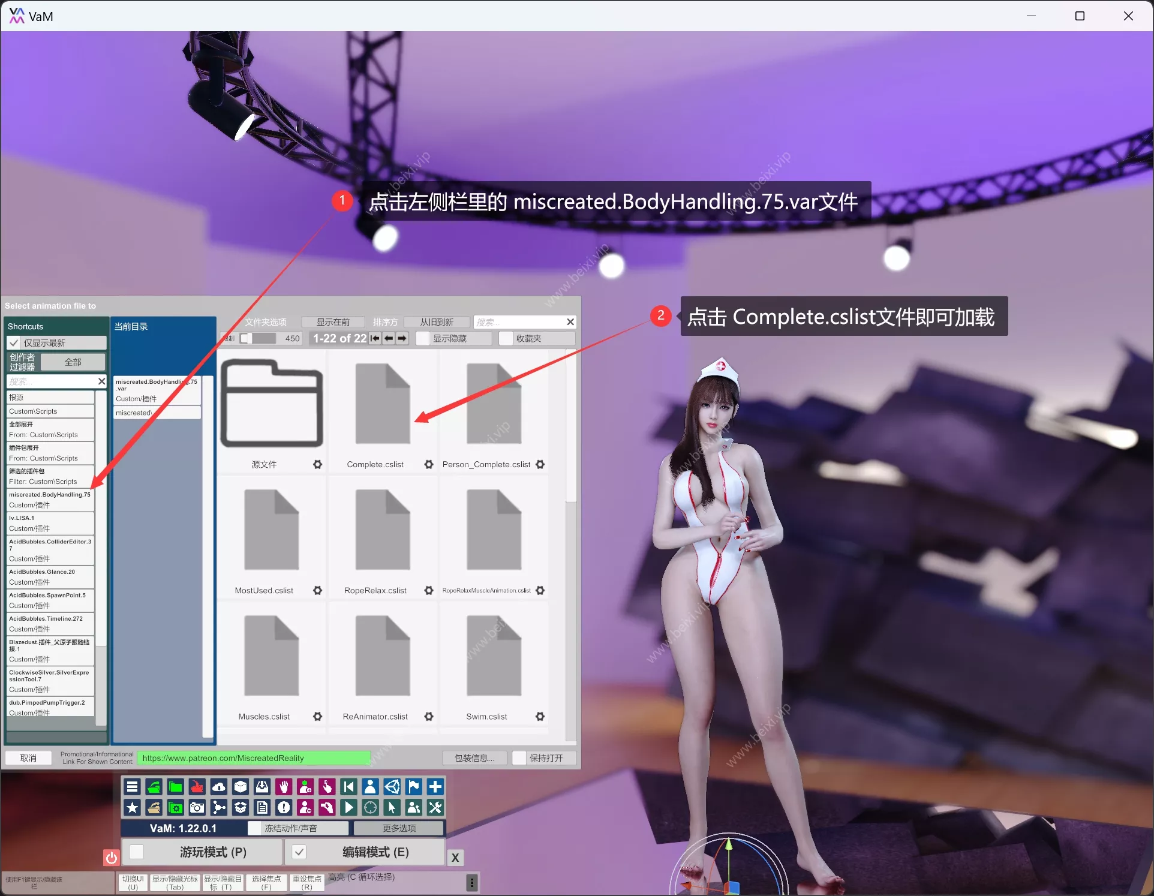Open gear options for MostUsed.cslist
The image size is (1154, 896).
(x=318, y=590)
